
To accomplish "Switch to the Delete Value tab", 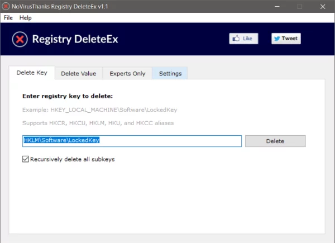I will click(x=79, y=74).
